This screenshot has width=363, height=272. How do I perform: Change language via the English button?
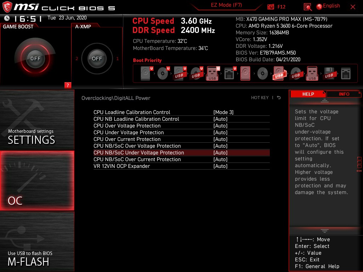(x=331, y=6)
